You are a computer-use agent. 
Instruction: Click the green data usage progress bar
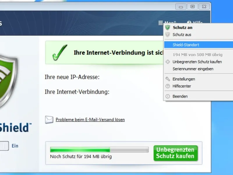(99, 150)
